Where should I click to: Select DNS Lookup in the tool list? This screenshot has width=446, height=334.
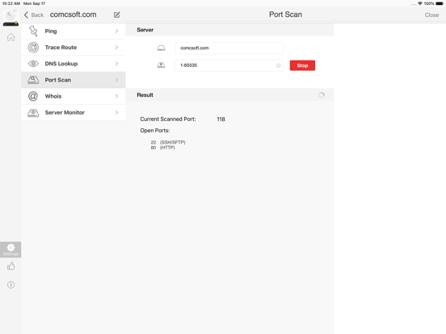tap(73, 64)
